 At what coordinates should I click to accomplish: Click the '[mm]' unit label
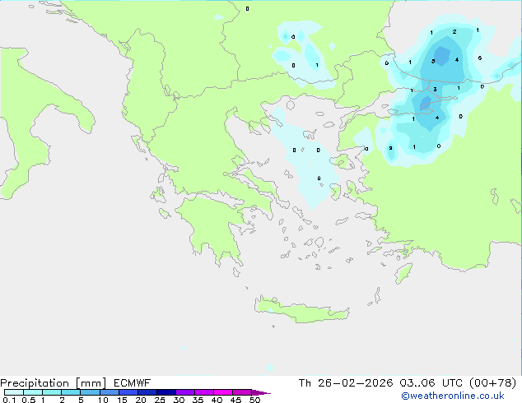point(91,383)
